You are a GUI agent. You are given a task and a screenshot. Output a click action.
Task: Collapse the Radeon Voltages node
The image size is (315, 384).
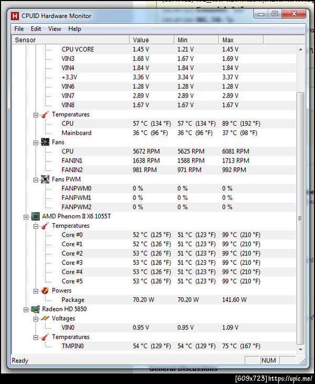point(36,319)
